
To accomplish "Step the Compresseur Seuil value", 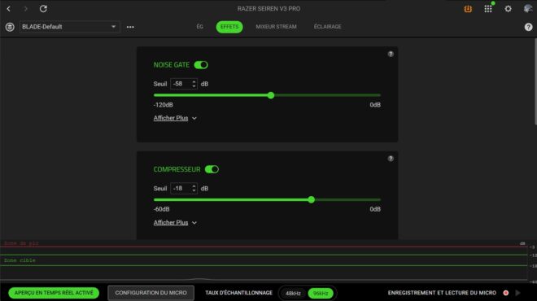I will pyautogui.click(x=194, y=189).
